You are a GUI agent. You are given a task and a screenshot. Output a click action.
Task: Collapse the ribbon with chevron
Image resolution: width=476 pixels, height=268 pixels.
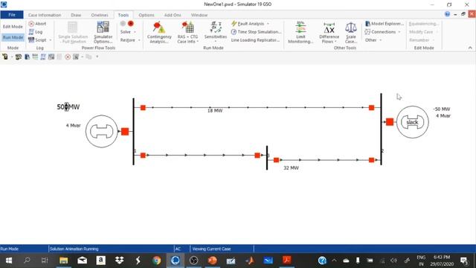click(470, 48)
